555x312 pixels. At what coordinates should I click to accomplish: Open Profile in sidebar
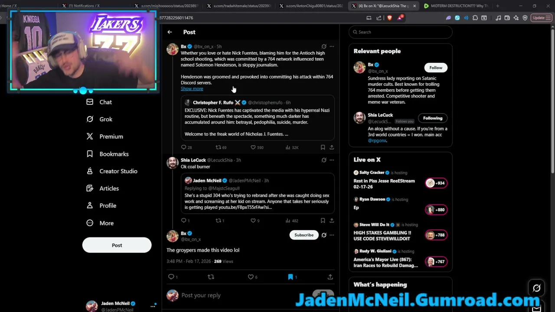click(x=101, y=206)
